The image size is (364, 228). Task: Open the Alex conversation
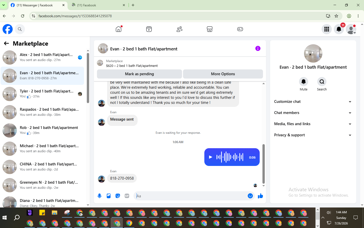[x=42, y=58]
